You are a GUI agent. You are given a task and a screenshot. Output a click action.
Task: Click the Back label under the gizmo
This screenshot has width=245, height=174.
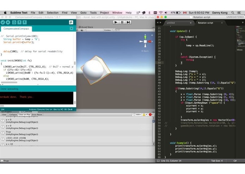(145, 51)
